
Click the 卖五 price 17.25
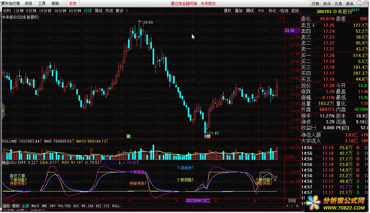pos(329,25)
